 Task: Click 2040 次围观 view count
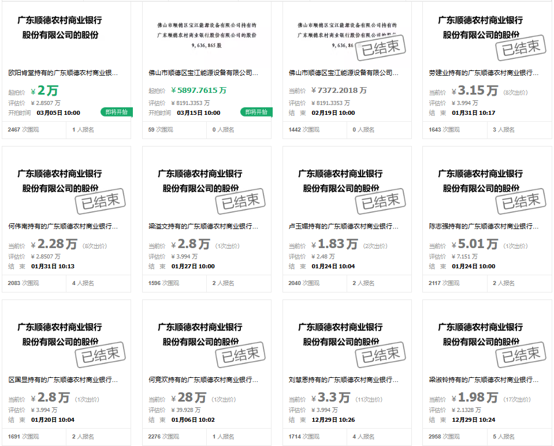click(304, 283)
